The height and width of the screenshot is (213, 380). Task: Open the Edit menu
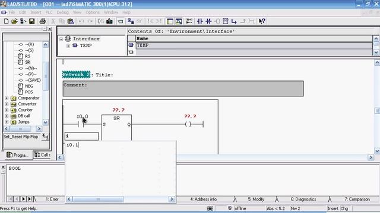click(23, 12)
